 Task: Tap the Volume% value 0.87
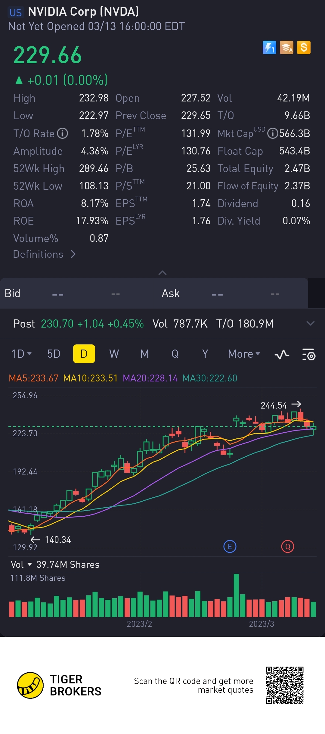pos(99,238)
